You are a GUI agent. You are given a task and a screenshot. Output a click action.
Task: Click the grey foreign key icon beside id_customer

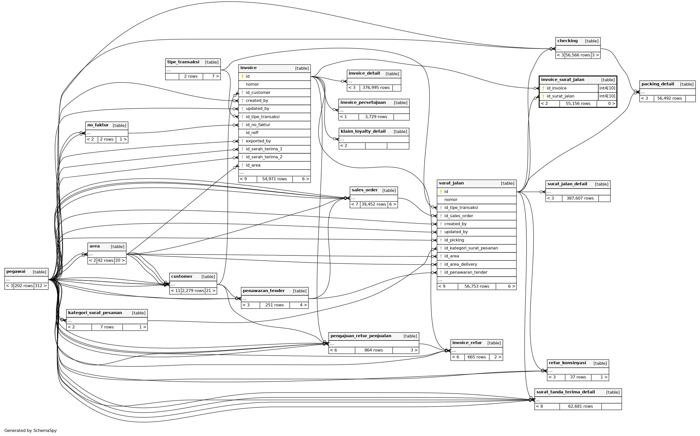coord(242,92)
